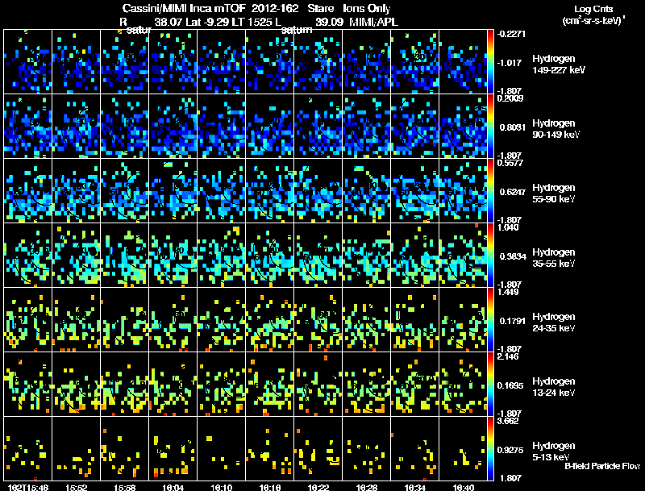Select the Hydrogen 5-13 keV panel at 15:58
The height and width of the screenshot is (491, 645).
[125, 448]
